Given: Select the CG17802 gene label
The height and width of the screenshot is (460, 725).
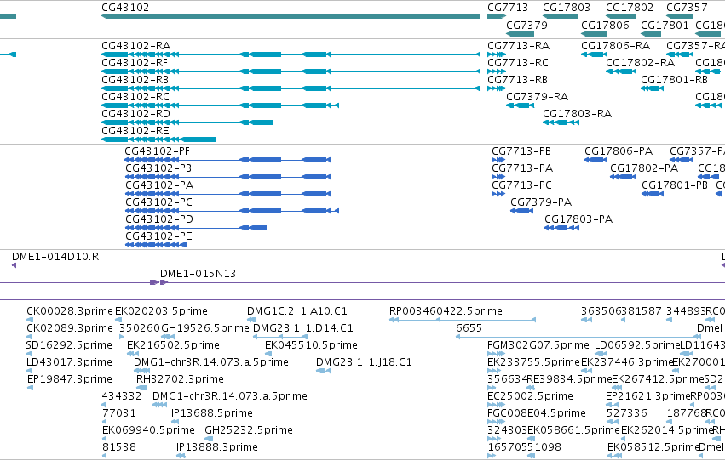Looking at the screenshot, I should point(630,8).
